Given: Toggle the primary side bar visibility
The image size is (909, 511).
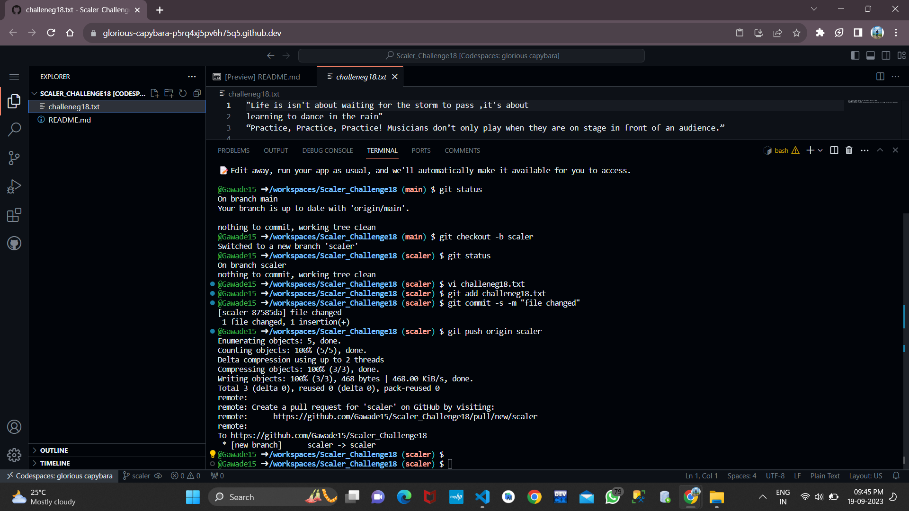Looking at the screenshot, I should [x=855, y=55].
